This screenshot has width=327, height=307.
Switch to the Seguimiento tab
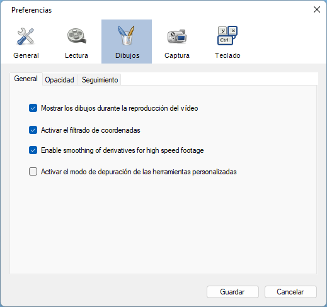(100, 80)
